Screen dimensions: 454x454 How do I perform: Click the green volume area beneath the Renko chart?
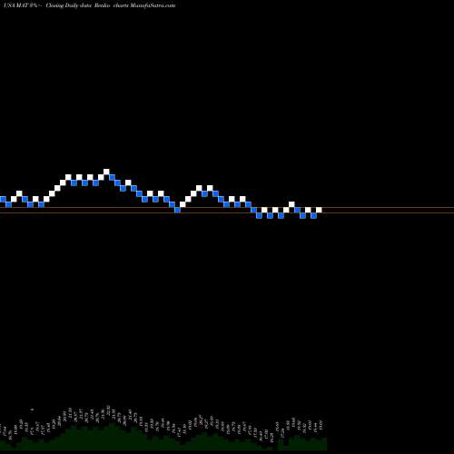coord(163,438)
